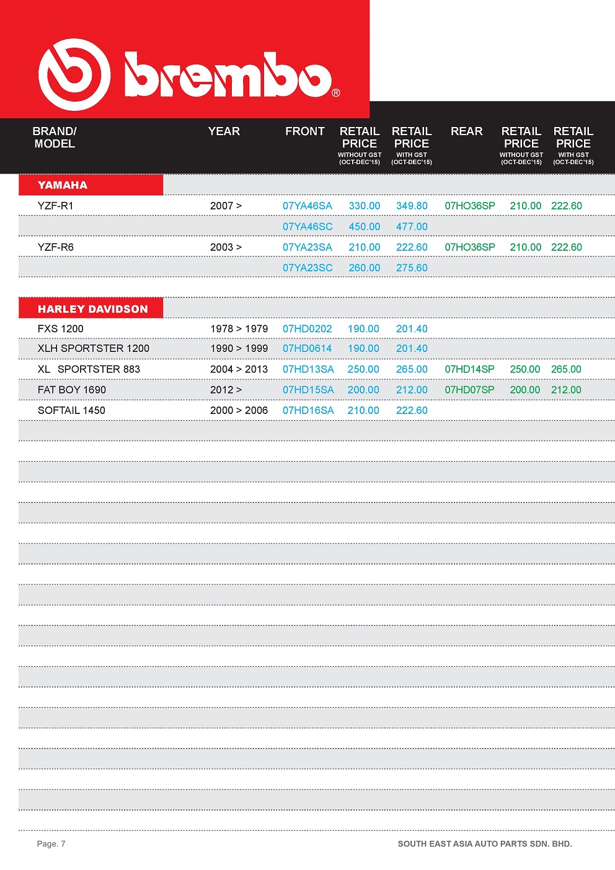Select the XLH SPORTSTER 1200 model row
This screenshot has width=615, height=870.
[94, 348]
